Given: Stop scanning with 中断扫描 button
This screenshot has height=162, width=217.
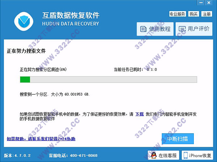Looking at the screenshot, I should tap(178, 139).
